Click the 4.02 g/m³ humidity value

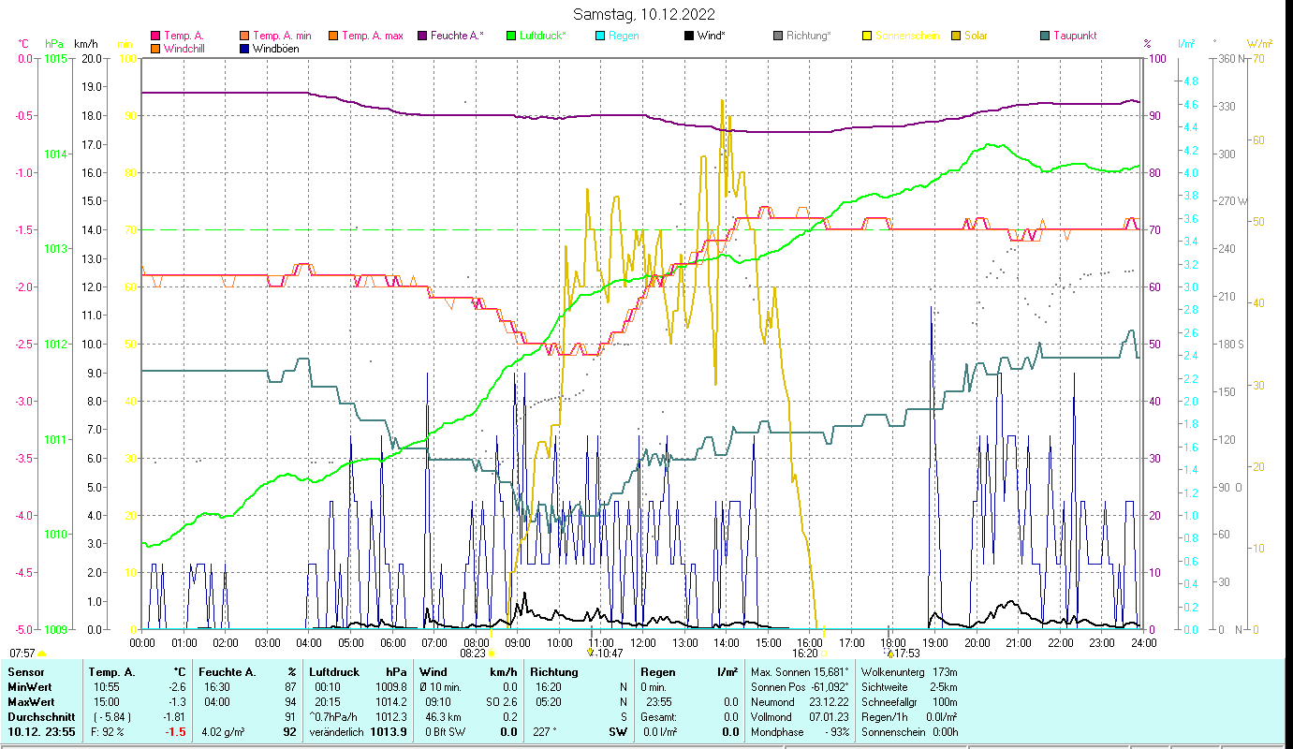(224, 731)
